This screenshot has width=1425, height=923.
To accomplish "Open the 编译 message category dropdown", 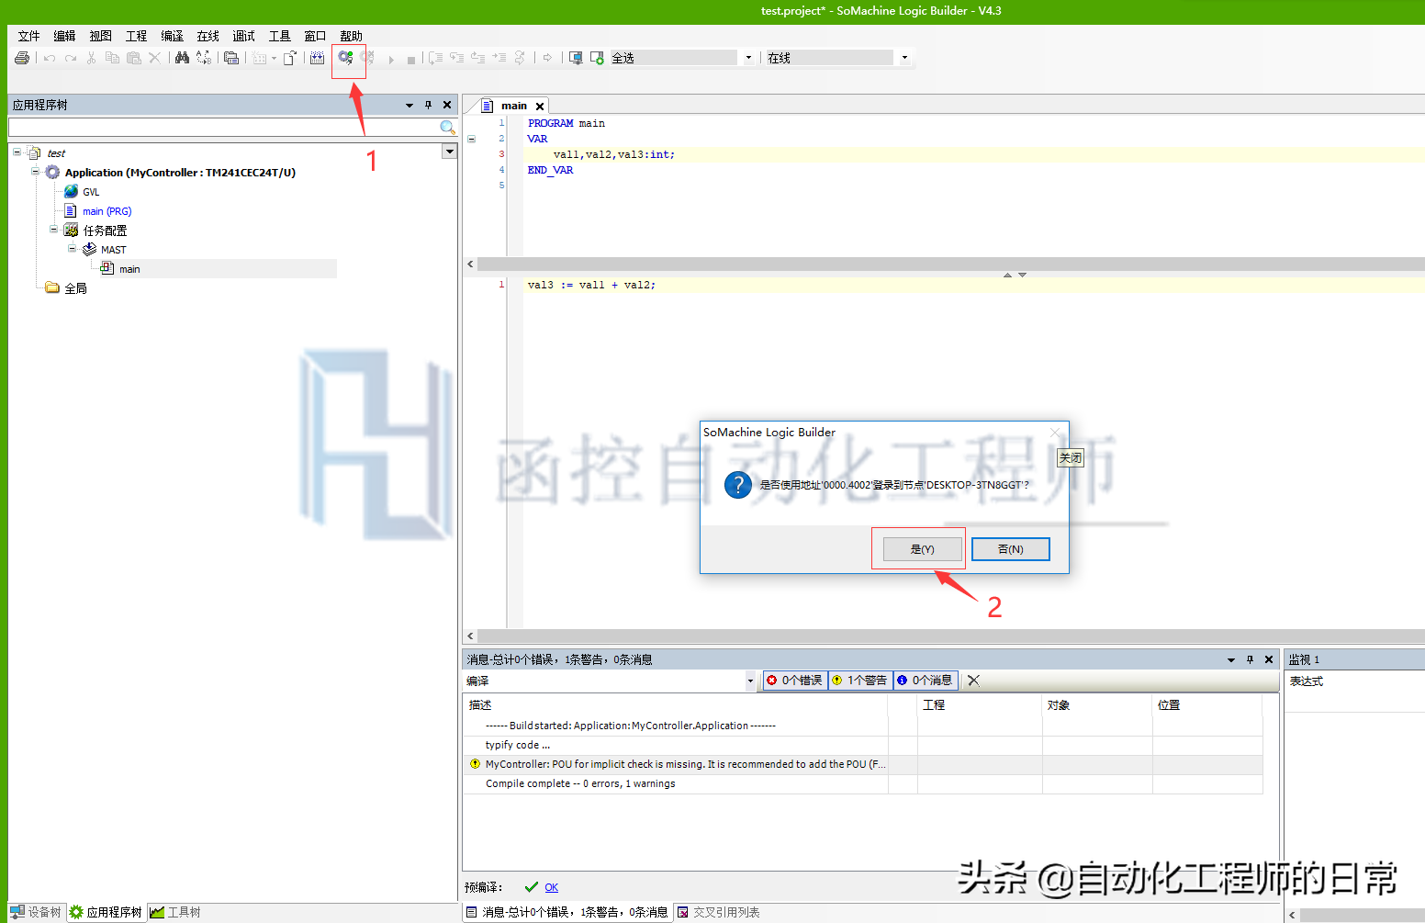I will click(749, 681).
